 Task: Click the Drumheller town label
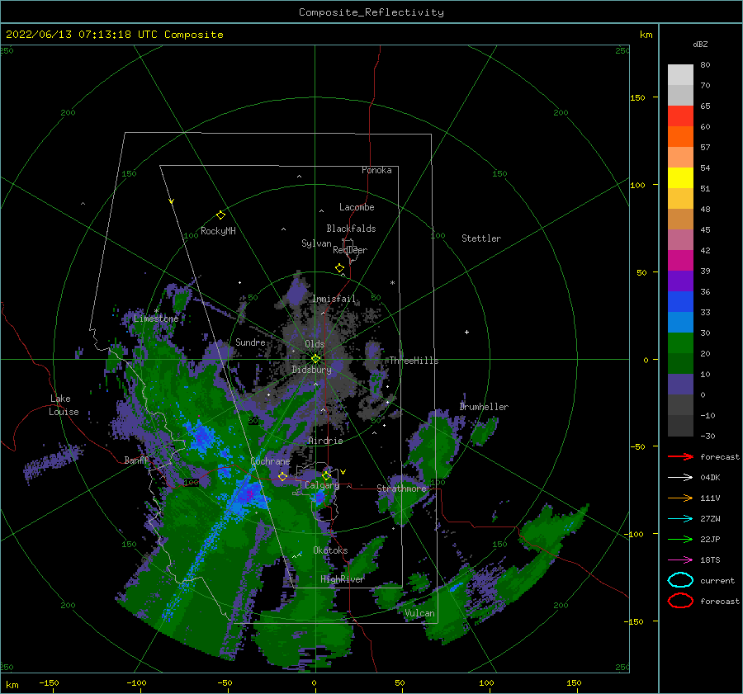tap(484, 407)
